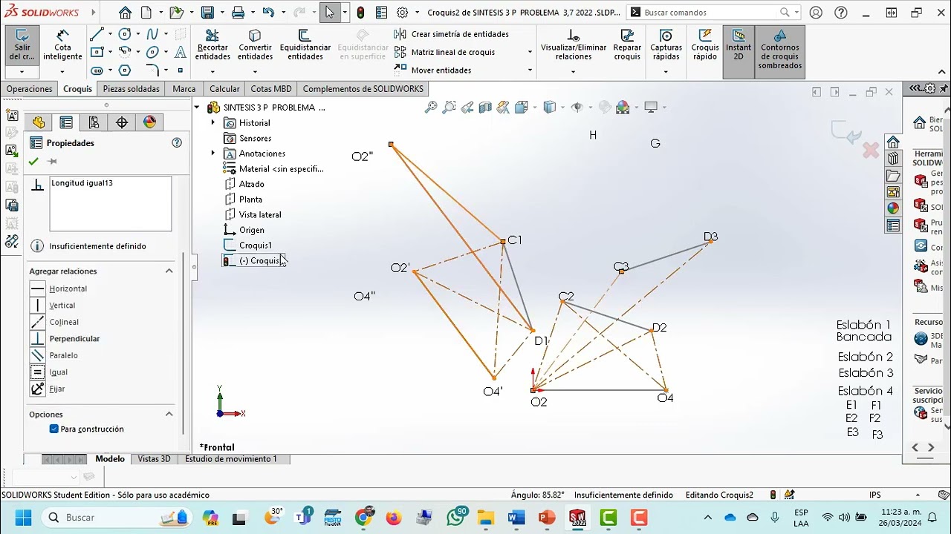Viewport: 951px width, 534px height.
Task: Click the Propiedades help question icon
Action: pyautogui.click(x=177, y=142)
